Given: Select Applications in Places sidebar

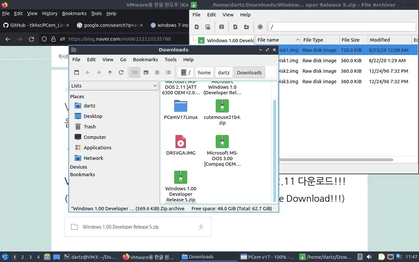Looking at the screenshot, I should [x=98, y=147].
